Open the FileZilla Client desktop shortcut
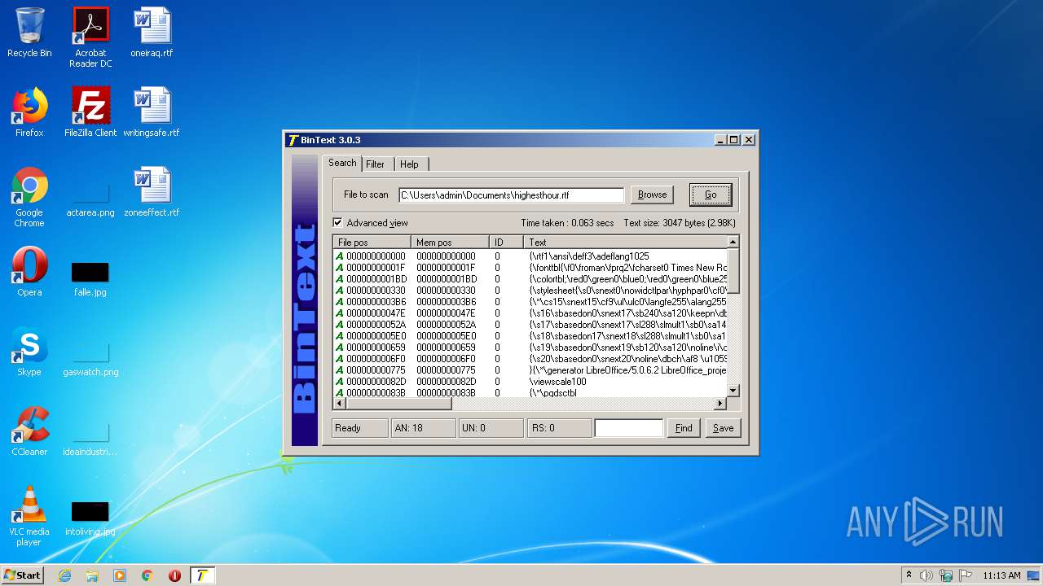The width and height of the screenshot is (1043, 586). 90,113
